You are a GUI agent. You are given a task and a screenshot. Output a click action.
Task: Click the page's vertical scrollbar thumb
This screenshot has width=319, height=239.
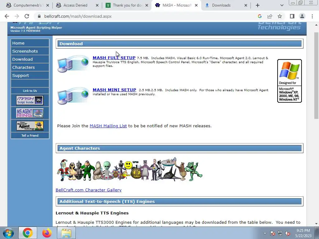[316, 75]
